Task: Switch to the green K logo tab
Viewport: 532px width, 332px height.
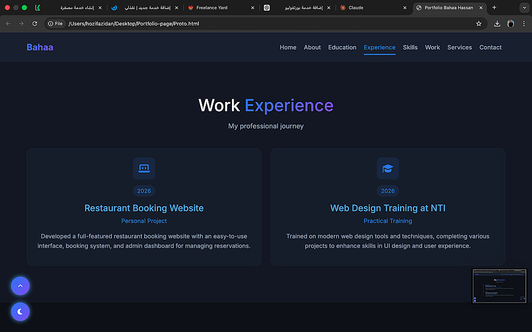Action: click(x=38, y=7)
